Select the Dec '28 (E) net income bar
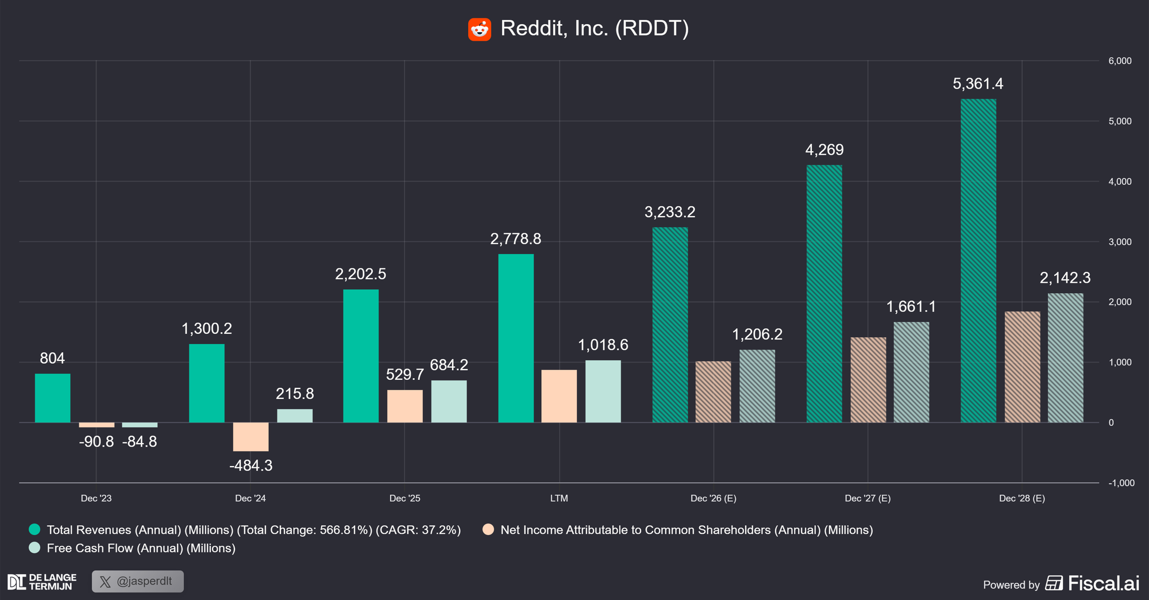 point(1023,367)
